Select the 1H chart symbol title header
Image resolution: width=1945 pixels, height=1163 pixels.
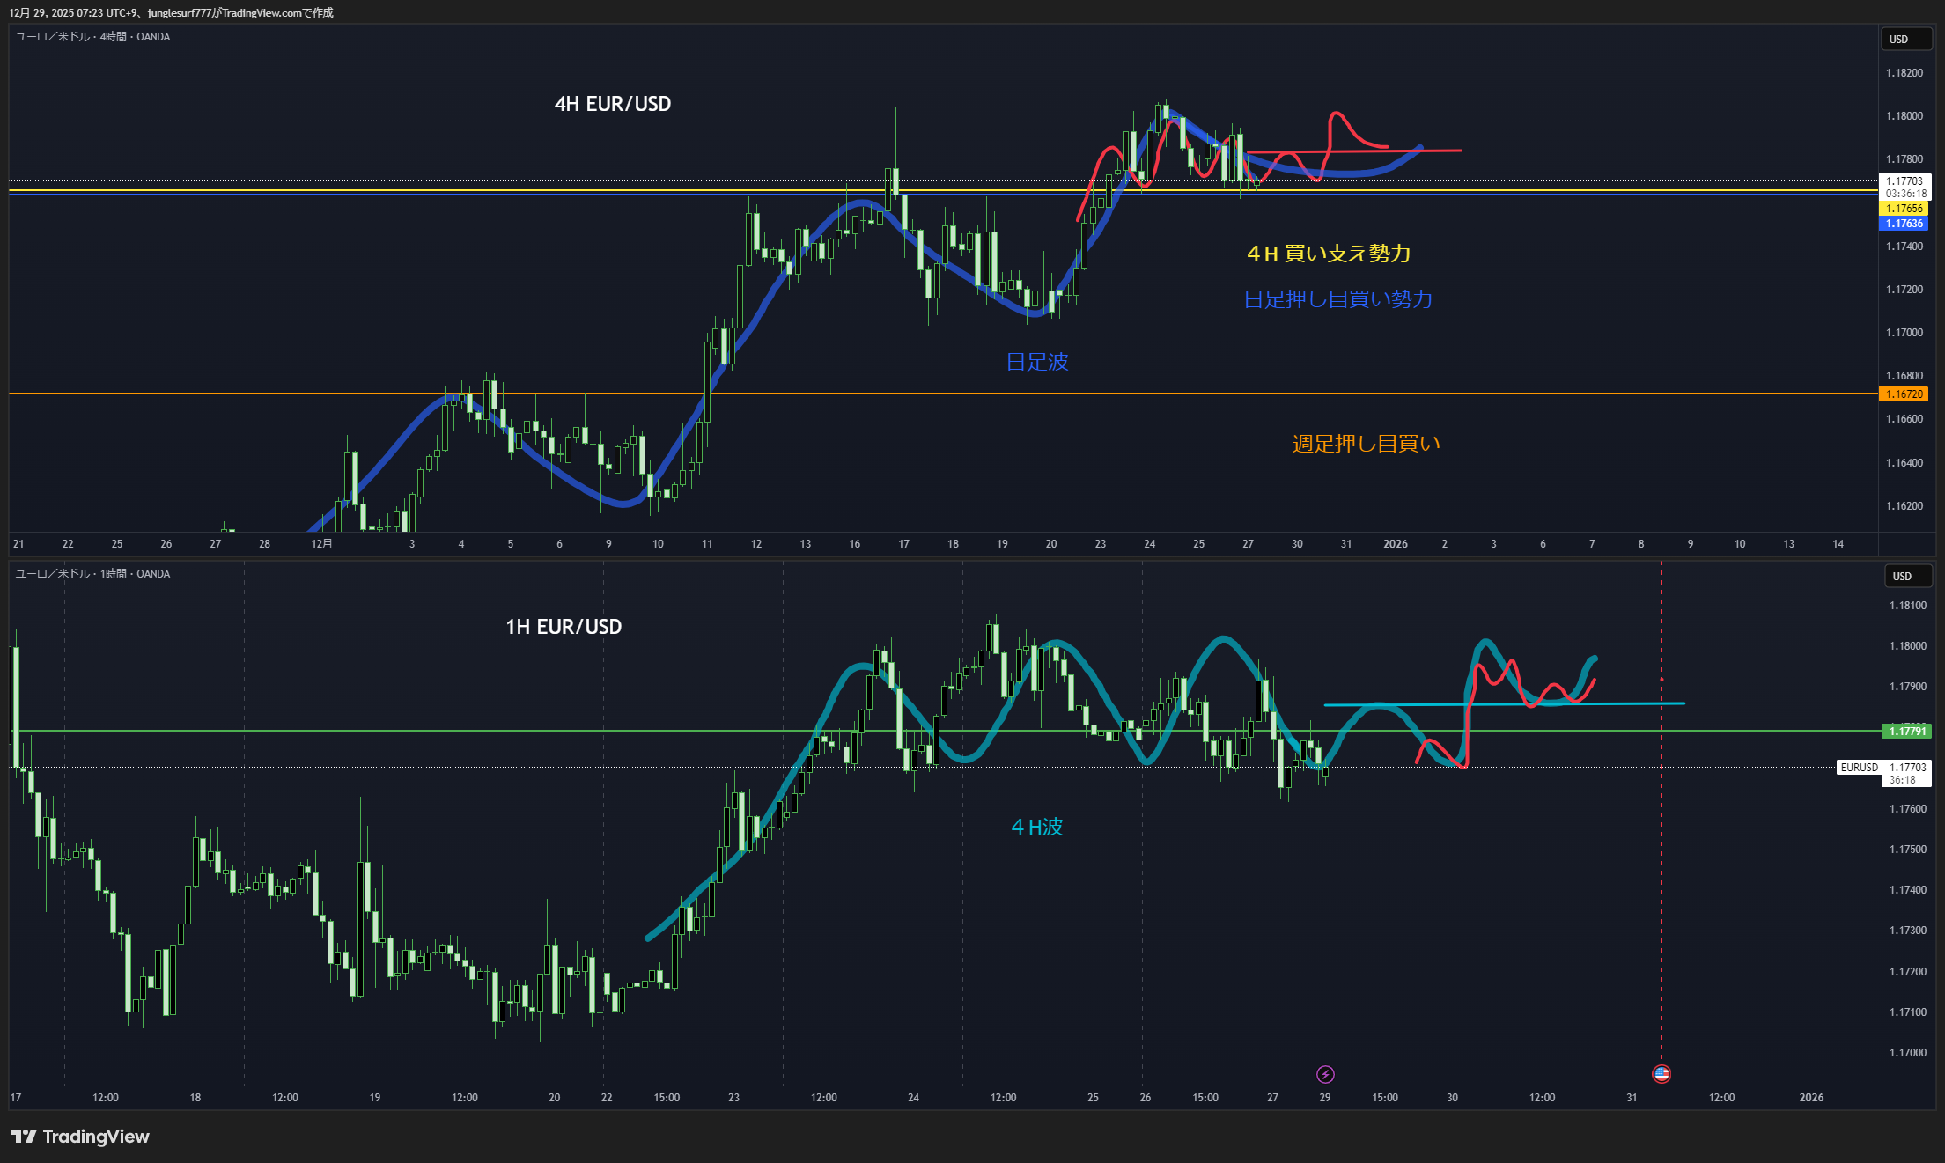(92, 574)
